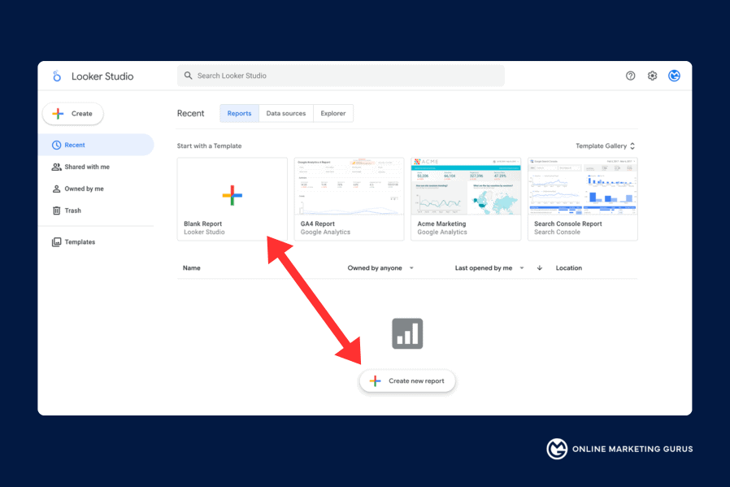Open the help question mark icon

pyautogui.click(x=630, y=76)
